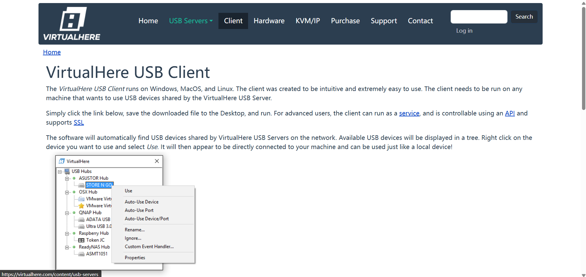Click the Search button

tap(524, 17)
